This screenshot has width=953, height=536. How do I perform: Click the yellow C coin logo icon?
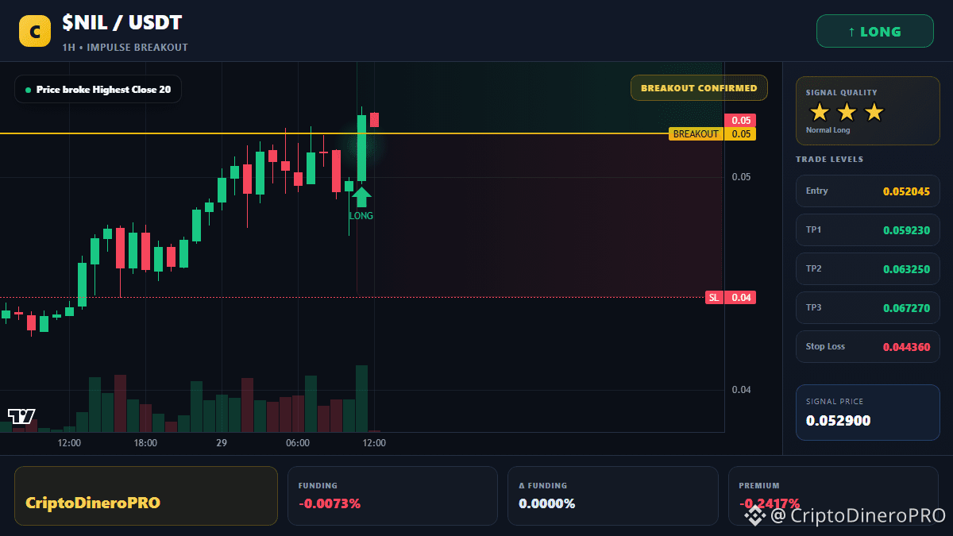(x=35, y=32)
